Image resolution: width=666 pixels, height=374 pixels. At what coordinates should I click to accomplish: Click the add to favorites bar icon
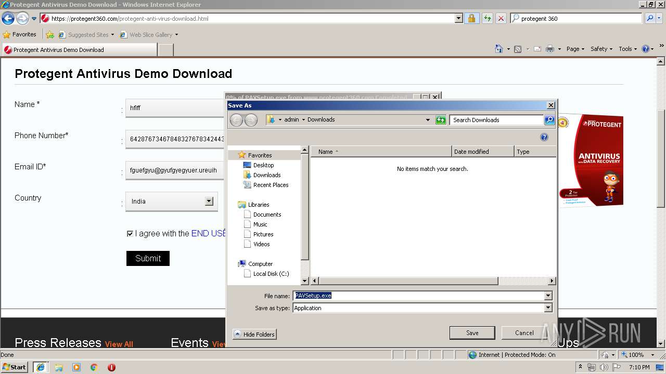(50, 35)
